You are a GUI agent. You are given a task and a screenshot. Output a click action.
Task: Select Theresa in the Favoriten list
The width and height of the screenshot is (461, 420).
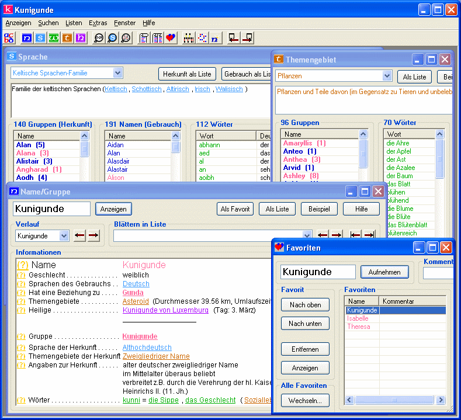(x=358, y=327)
